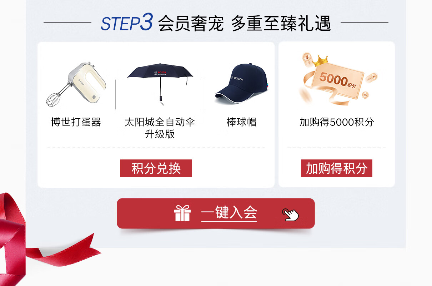Image resolution: width=432 pixels, height=286 pixels.
Task: Click the gift box icon
Action: 182,213
